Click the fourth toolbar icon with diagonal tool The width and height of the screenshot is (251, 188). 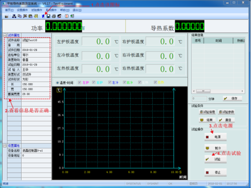coord(25,16)
